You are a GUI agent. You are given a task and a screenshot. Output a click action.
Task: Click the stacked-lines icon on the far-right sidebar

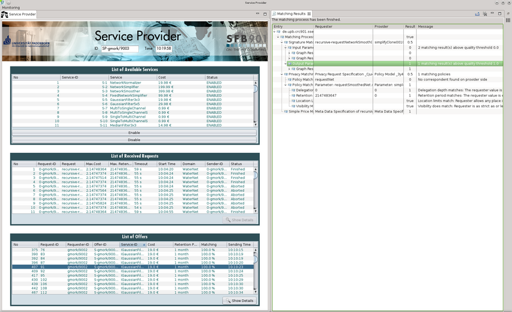508,20
